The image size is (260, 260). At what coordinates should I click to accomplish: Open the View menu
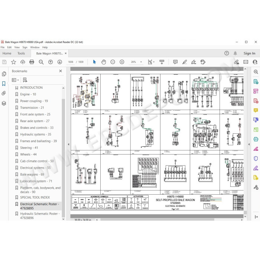[17, 47]
